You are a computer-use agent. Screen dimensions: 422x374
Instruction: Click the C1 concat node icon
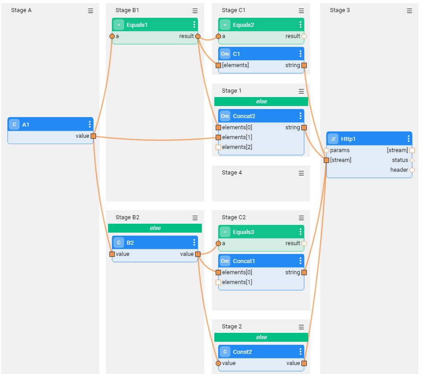point(225,54)
